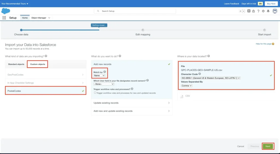Click the days left in trial 25 badge

pyautogui.click(x=260, y=4)
